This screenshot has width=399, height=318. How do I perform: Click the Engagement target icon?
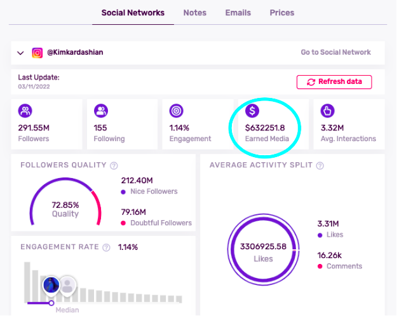pyautogui.click(x=177, y=111)
